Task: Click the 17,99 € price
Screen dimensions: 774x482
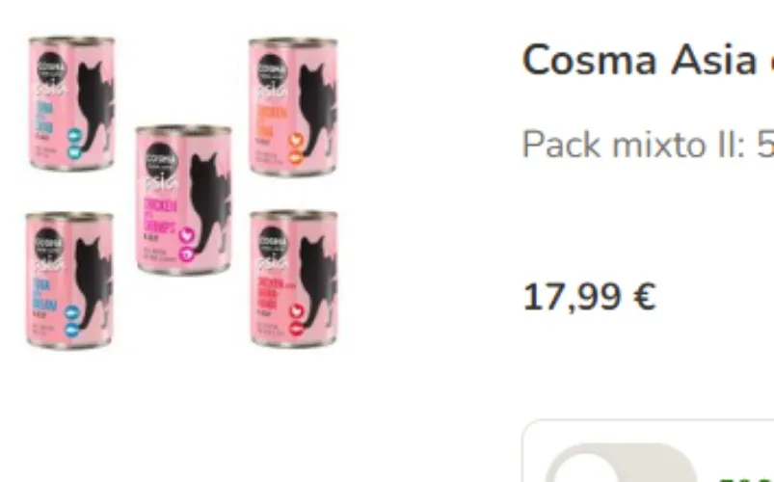Action: pyautogui.click(x=589, y=297)
